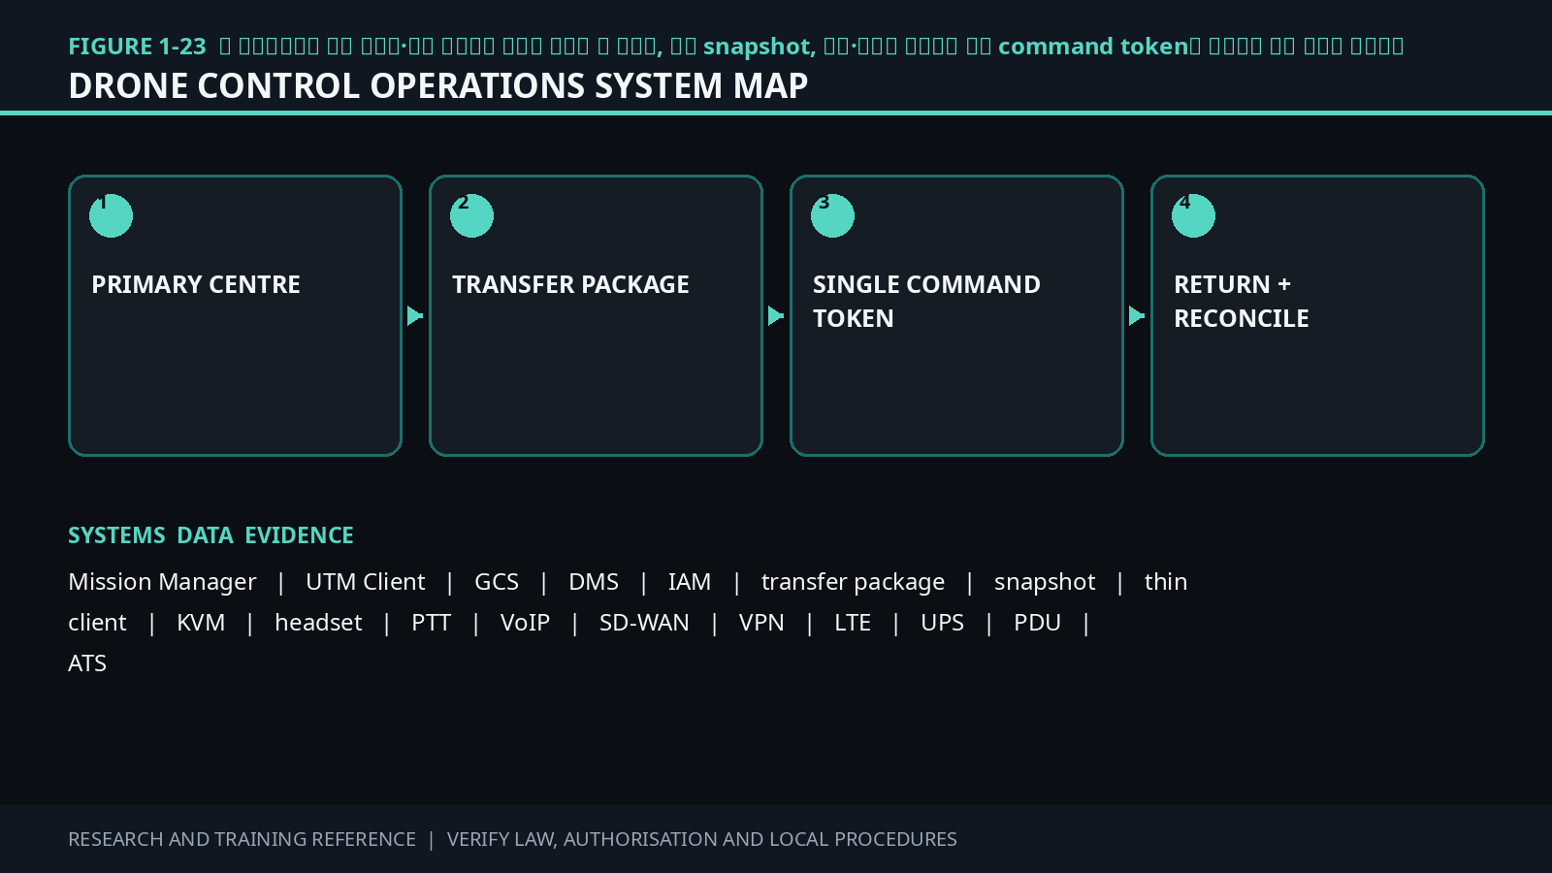1552x873 pixels.
Task: Select the RETURN + RECONCILE card title
Action: tap(1242, 301)
